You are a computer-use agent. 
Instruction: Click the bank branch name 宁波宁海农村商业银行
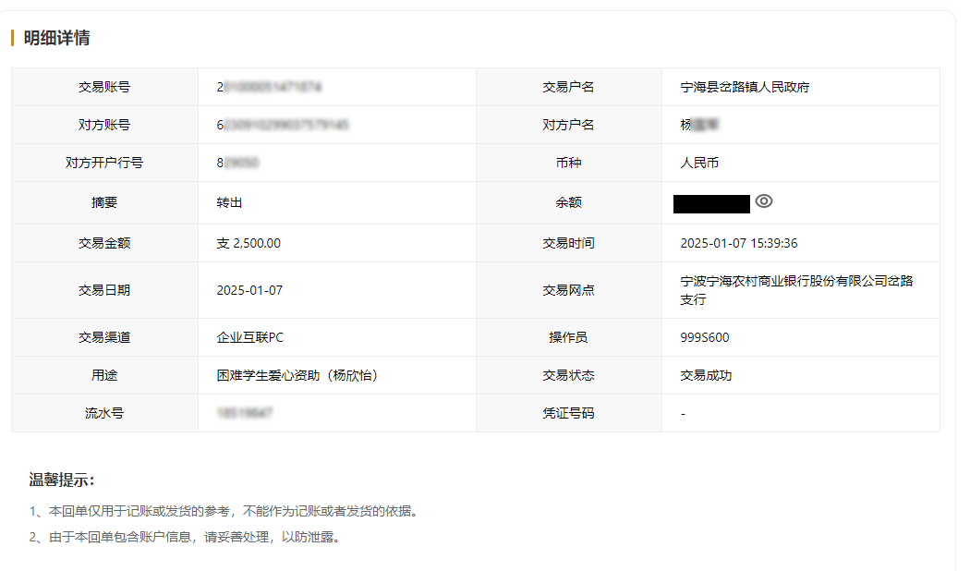pos(796,290)
